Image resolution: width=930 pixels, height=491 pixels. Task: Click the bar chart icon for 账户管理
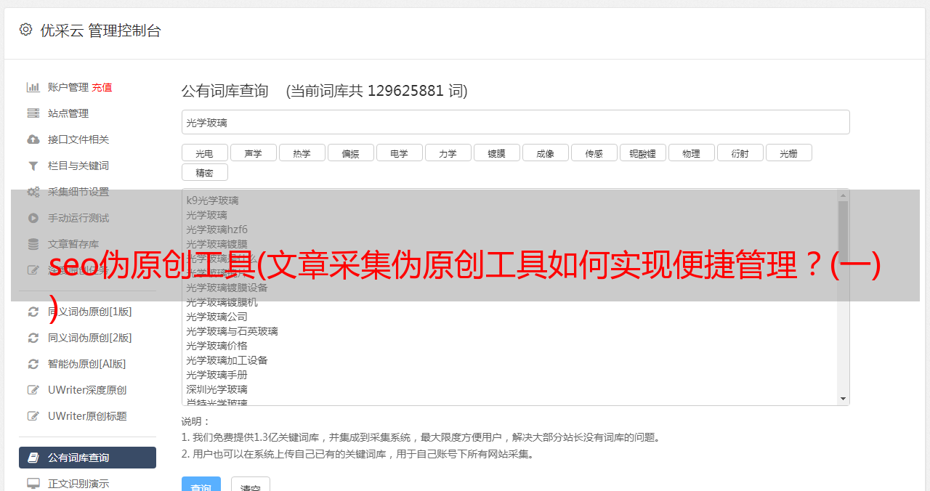coord(33,87)
